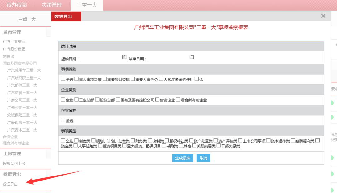Check the 改制类 checkbox
Screen dimensions: 337x193
coord(150,141)
